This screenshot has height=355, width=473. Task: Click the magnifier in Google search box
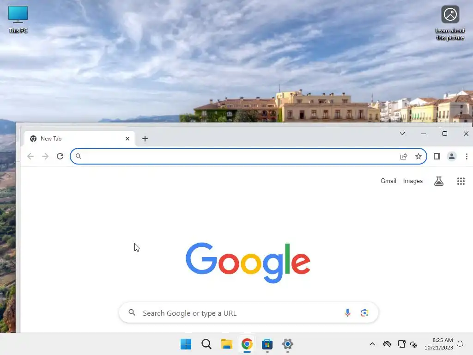point(132,312)
